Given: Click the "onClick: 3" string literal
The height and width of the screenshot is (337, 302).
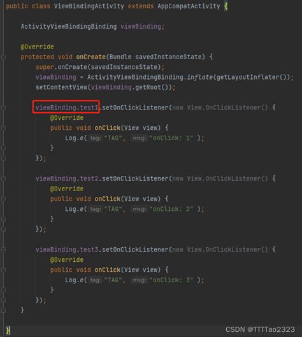Looking at the screenshot, I should click(x=171, y=280).
